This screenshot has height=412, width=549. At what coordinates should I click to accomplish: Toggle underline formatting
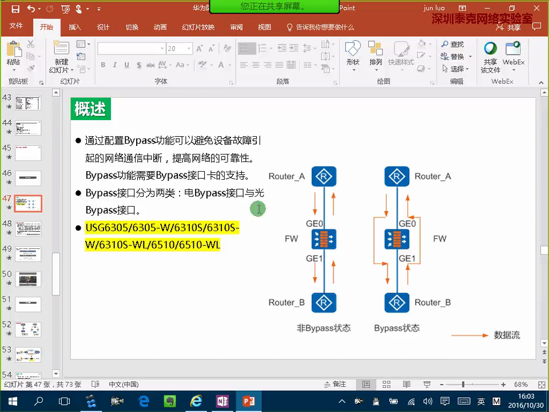click(126, 64)
